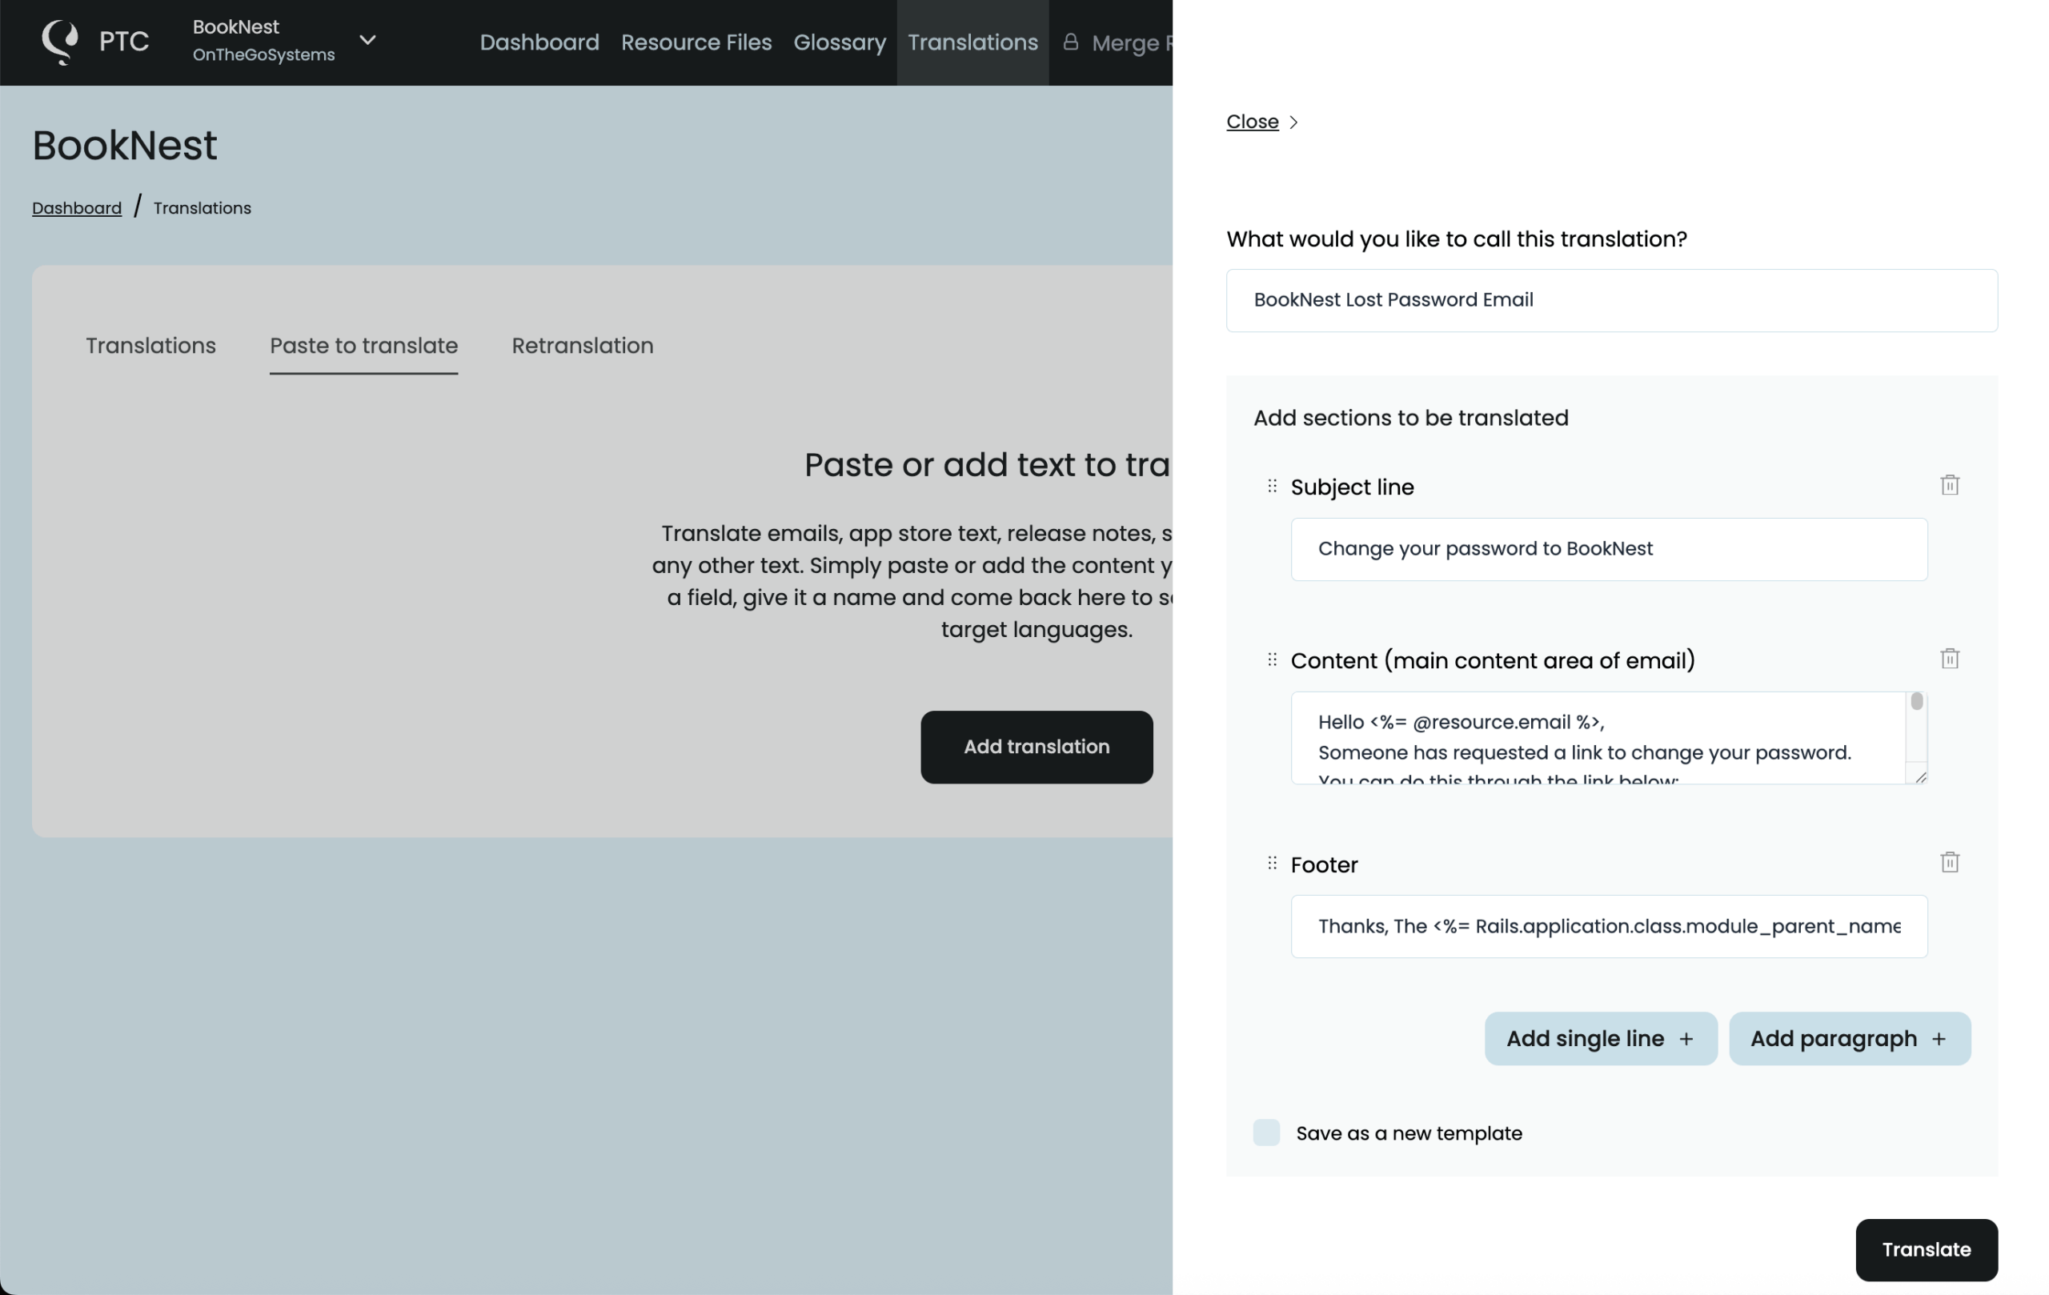The image size is (2049, 1295).
Task: Add a single line section
Action: pyautogui.click(x=1600, y=1039)
